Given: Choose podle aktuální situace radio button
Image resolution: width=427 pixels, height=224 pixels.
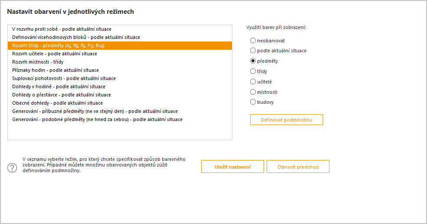Looking at the screenshot, I should click(253, 51).
